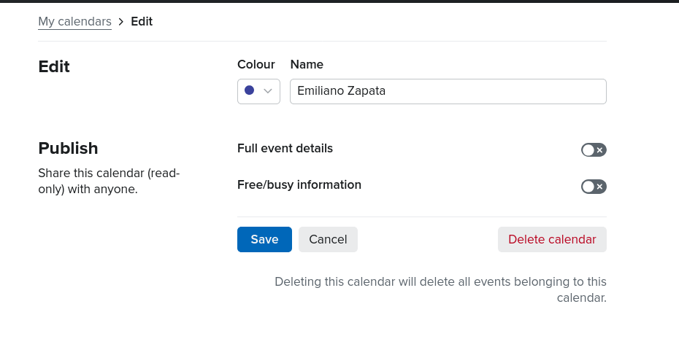Turn on Free/busy information sharing
The height and width of the screenshot is (347, 679).
pyautogui.click(x=594, y=187)
